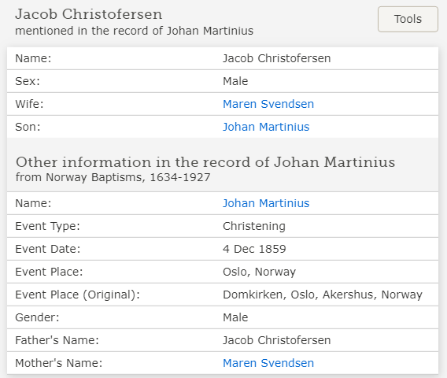Click the Event Date field label
Screen dimensions: 447x378
[47, 249]
